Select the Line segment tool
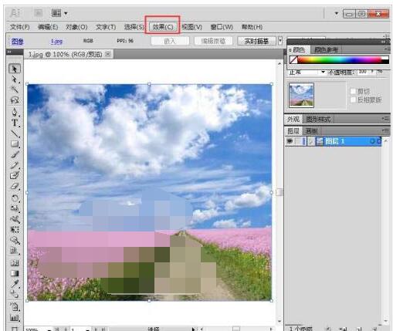Image resolution: width=393 pixels, height=331 pixels. (15, 133)
